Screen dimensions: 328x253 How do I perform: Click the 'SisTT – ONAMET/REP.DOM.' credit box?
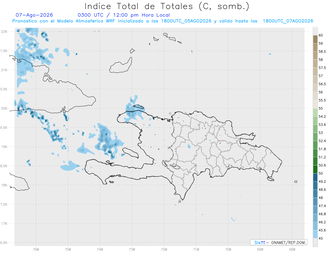coord(279,242)
